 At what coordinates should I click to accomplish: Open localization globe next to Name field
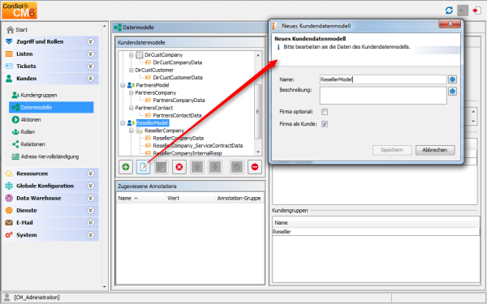click(x=453, y=79)
